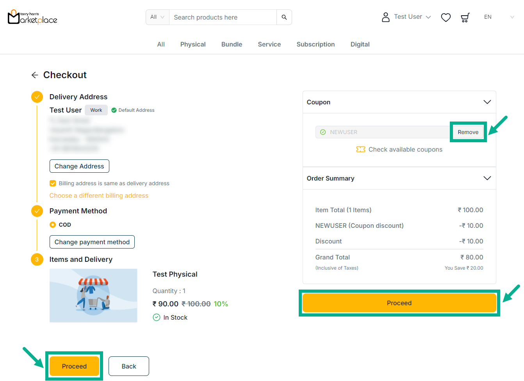Click the coupon ticket icon
524x381 pixels.
click(x=360, y=149)
